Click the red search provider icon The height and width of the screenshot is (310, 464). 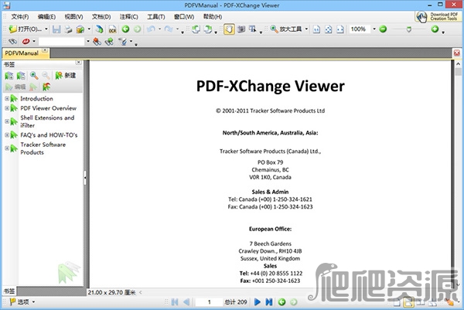click(x=26, y=41)
